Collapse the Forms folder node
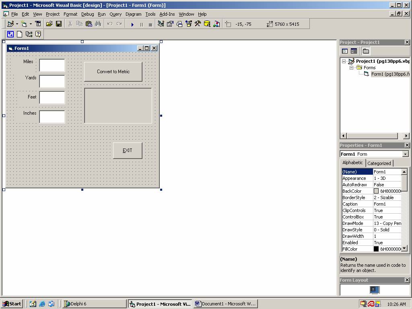Image resolution: width=412 pixels, height=309 pixels. tap(351, 68)
